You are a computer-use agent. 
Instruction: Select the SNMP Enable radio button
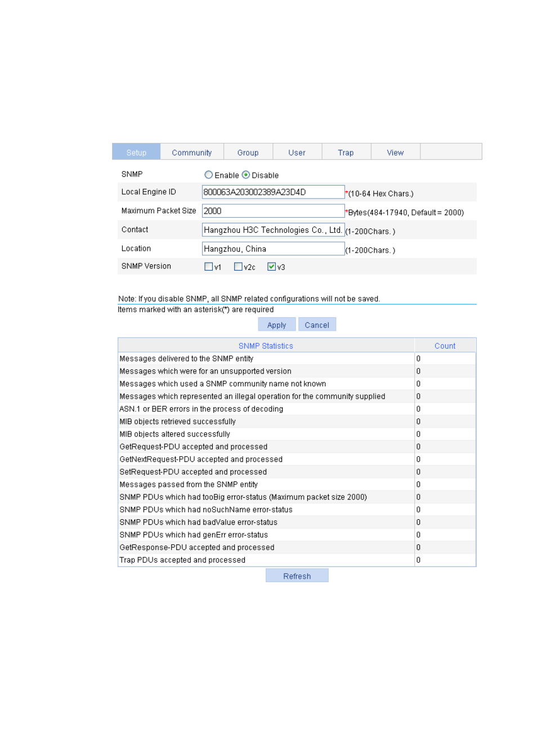pos(209,175)
